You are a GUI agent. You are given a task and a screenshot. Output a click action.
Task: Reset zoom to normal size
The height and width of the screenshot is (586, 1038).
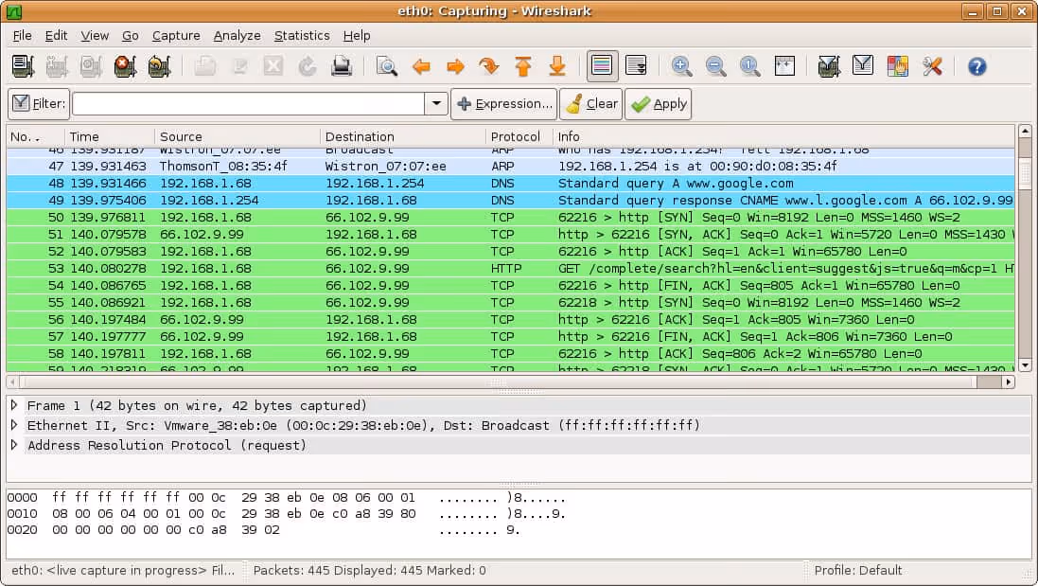(x=750, y=66)
